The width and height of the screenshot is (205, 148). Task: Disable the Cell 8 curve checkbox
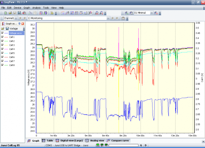pyautogui.click(x=3, y=65)
